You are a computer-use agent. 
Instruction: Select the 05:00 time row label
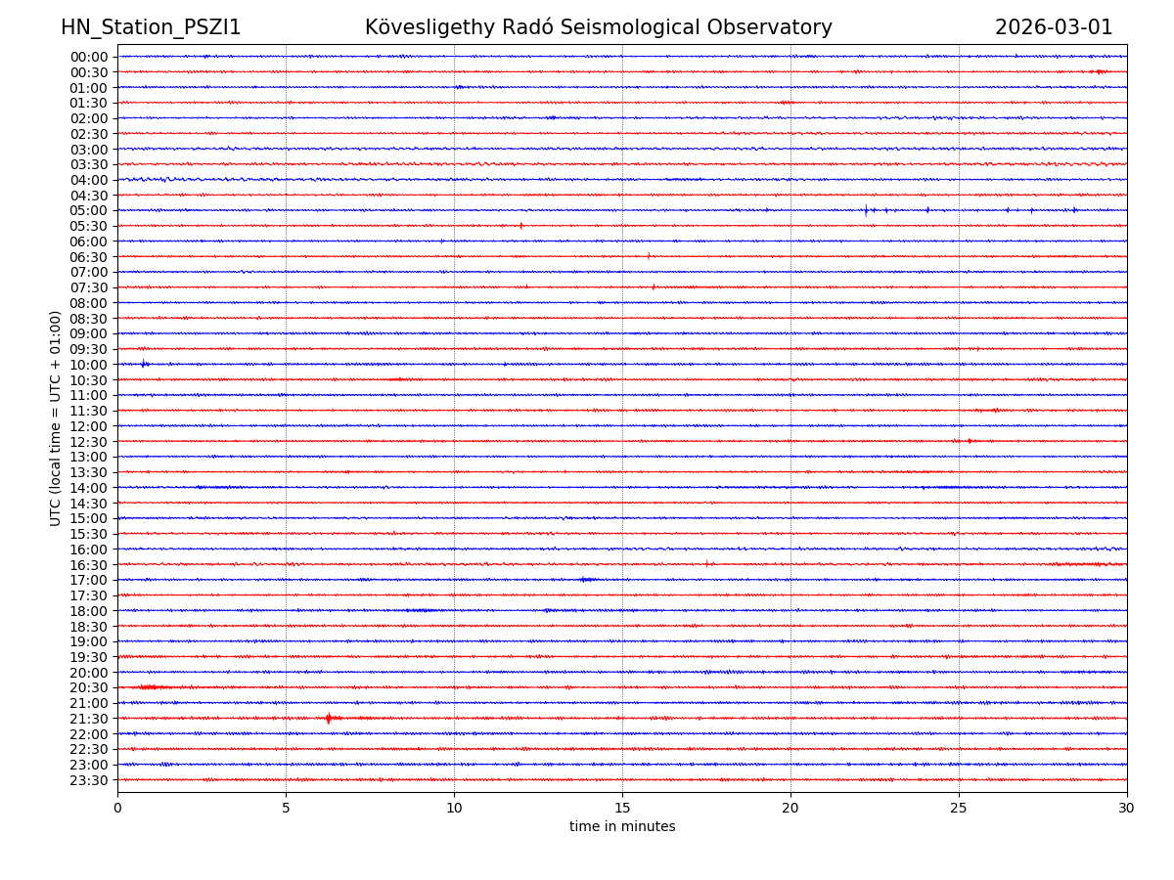coord(89,210)
